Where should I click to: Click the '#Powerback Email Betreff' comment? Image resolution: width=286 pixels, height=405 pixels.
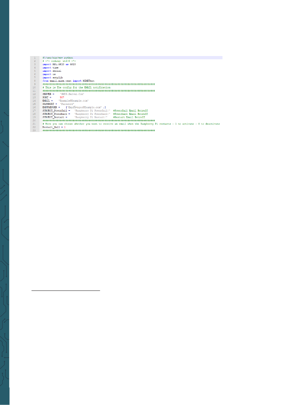coord(131,114)
